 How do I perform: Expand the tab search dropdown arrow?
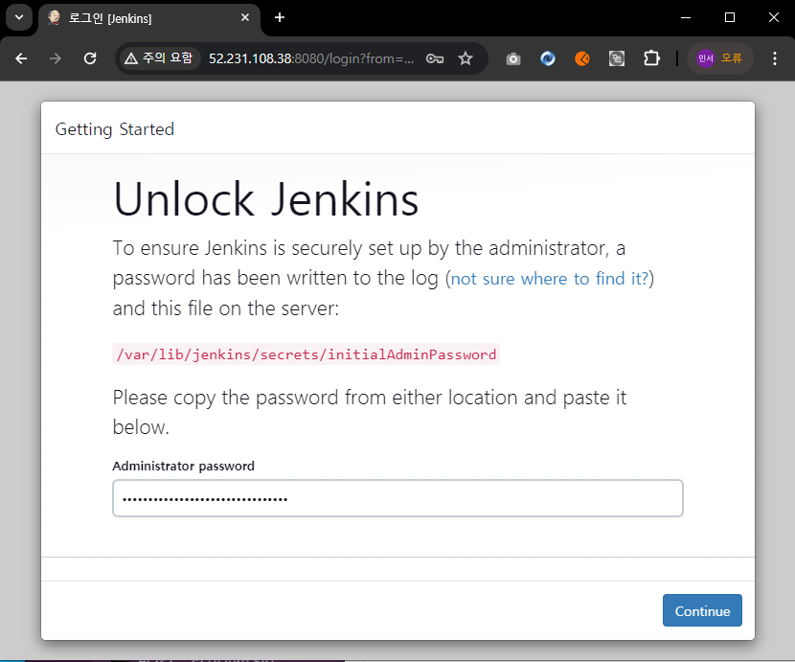click(19, 17)
